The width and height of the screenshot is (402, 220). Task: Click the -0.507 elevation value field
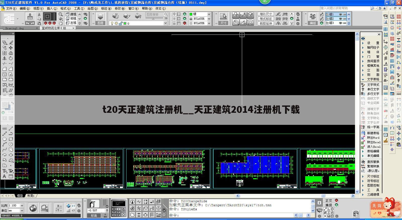point(96,210)
